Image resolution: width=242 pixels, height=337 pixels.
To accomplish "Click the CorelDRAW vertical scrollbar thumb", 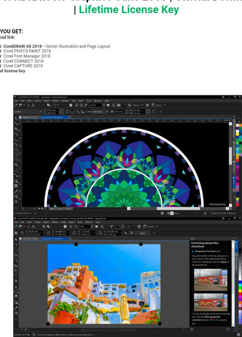I will click(230, 156).
